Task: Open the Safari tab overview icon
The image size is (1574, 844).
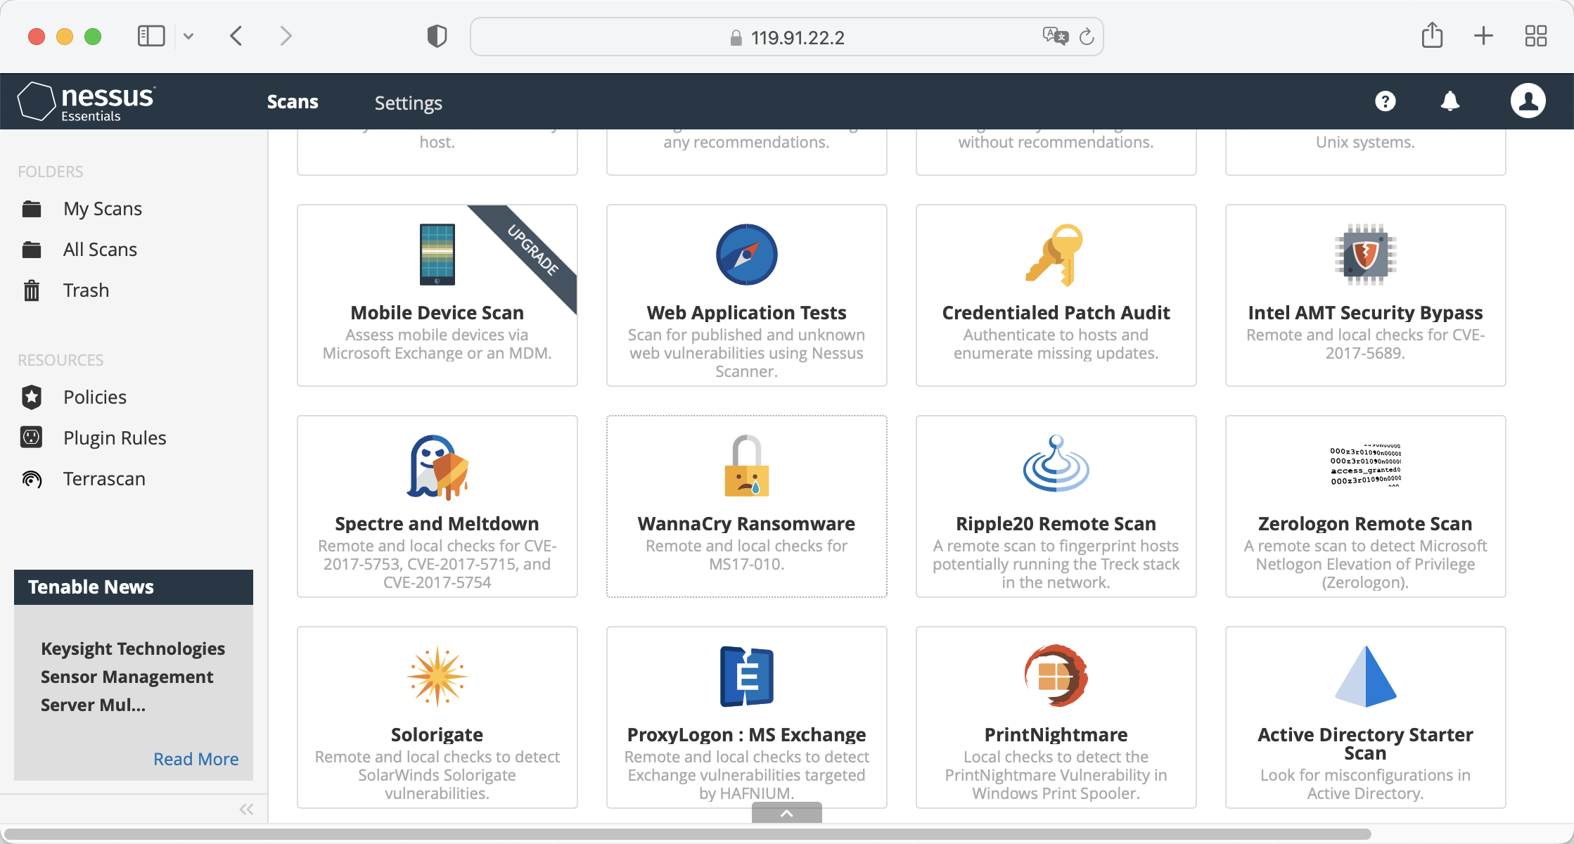Action: coord(1535,36)
